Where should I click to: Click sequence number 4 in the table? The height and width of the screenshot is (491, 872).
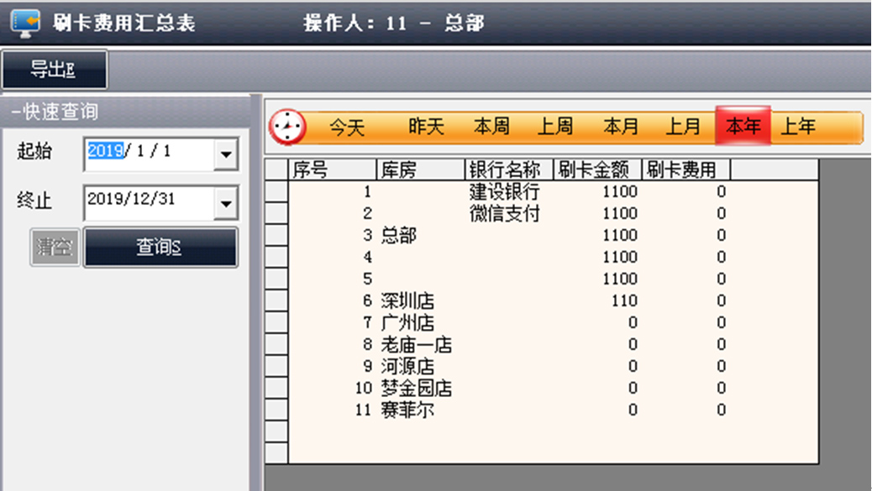click(368, 257)
